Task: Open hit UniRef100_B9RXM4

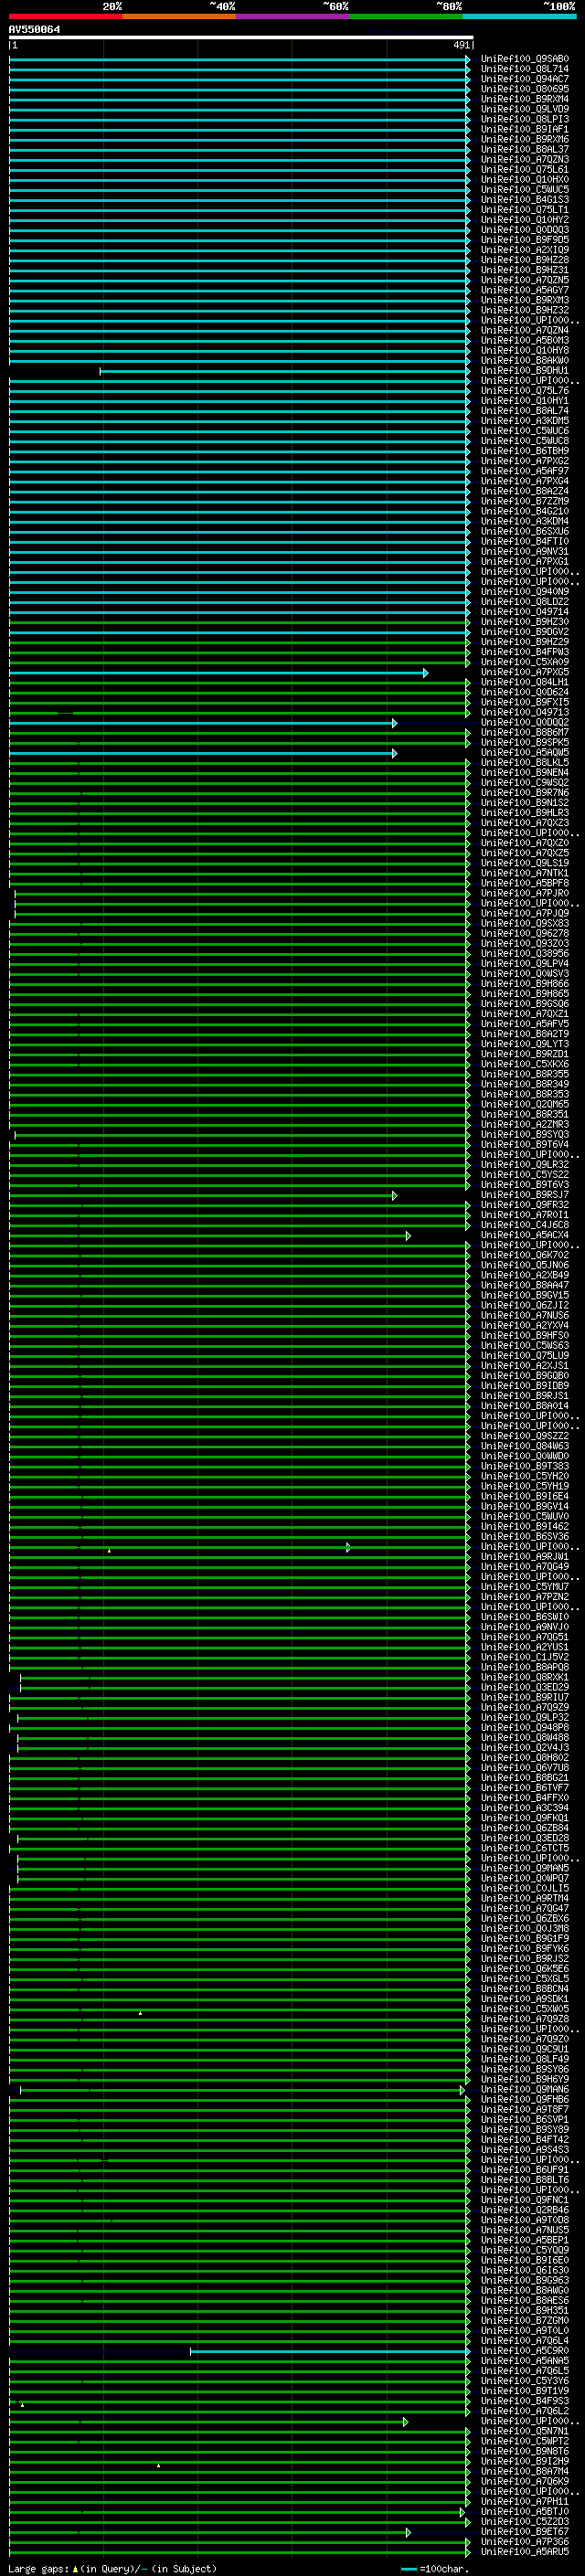Action: (x=524, y=99)
